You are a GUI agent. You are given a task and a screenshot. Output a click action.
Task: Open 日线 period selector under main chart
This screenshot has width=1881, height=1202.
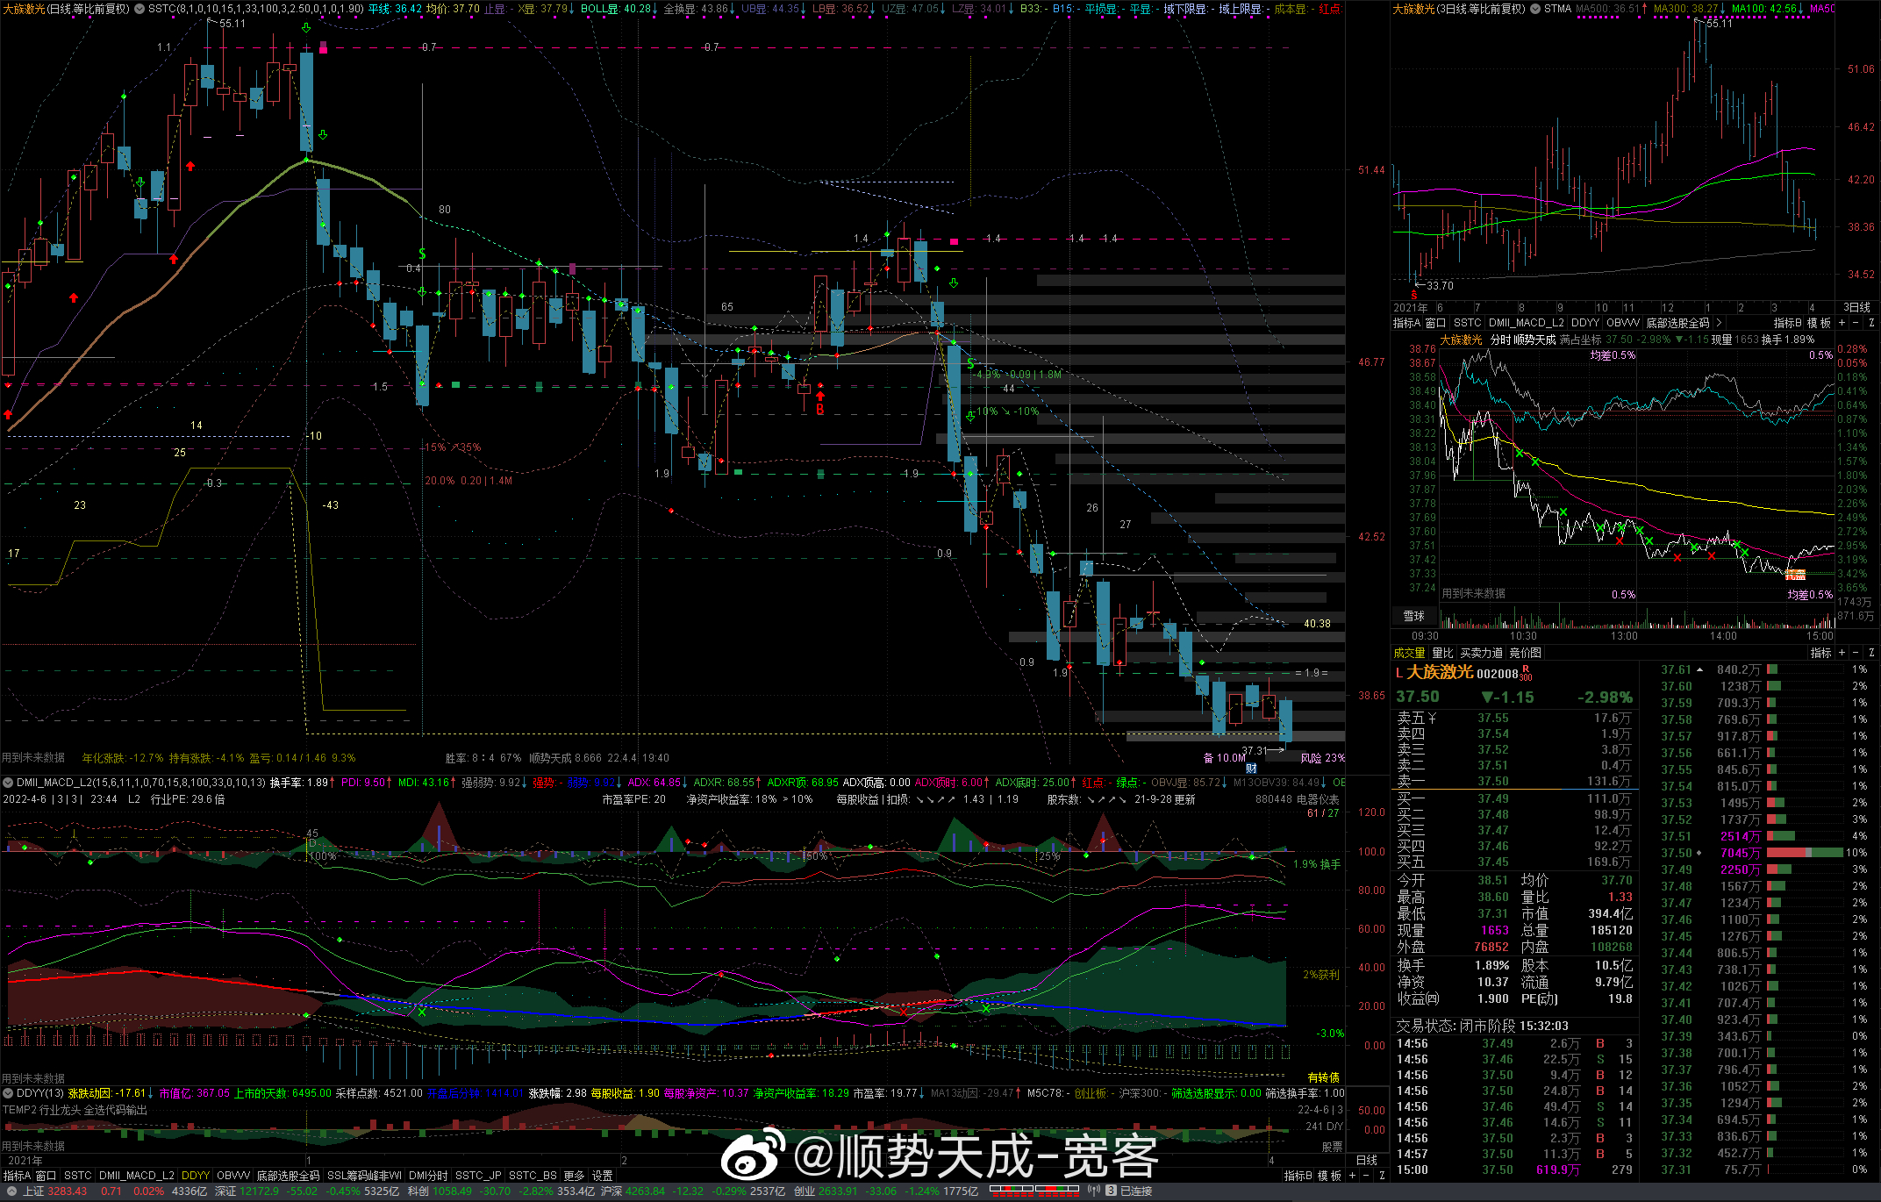click(x=1366, y=1160)
